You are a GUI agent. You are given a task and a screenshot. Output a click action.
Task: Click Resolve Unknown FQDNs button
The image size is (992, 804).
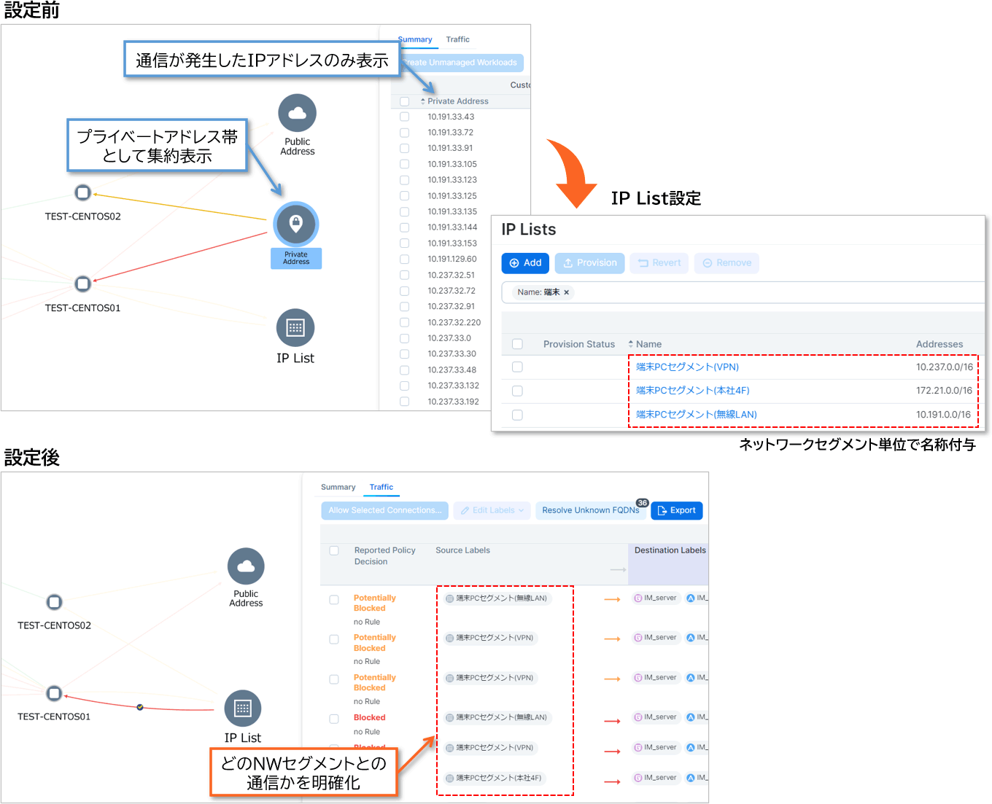(x=591, y=511)
